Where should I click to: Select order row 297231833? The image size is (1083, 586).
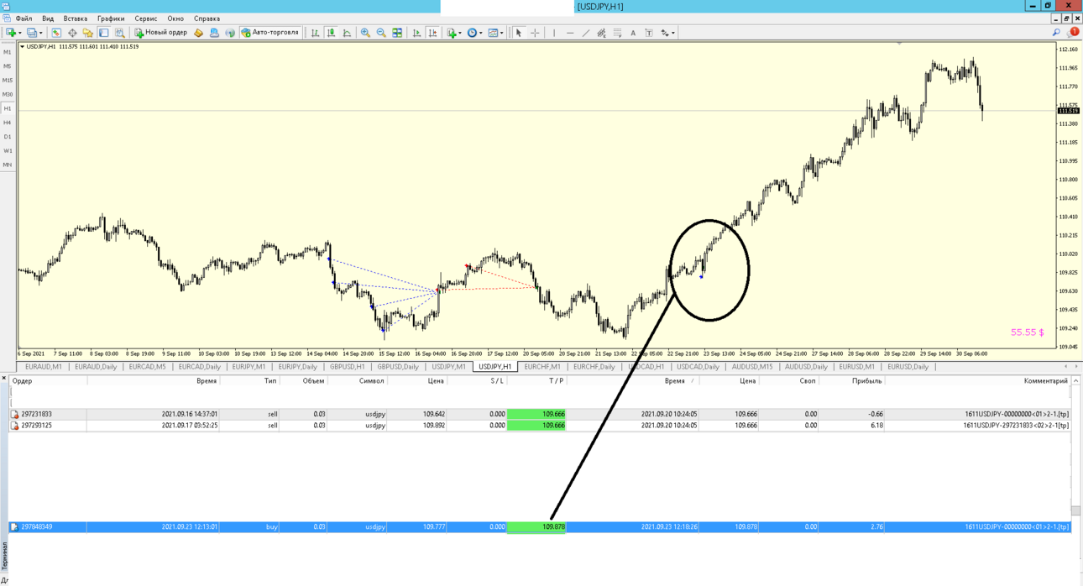(x=540, y=414)
